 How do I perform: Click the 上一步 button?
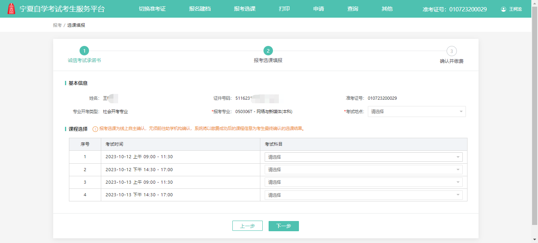[x=247, y=226]
